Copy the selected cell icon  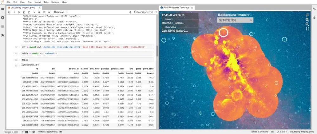[x=24, y=12]
